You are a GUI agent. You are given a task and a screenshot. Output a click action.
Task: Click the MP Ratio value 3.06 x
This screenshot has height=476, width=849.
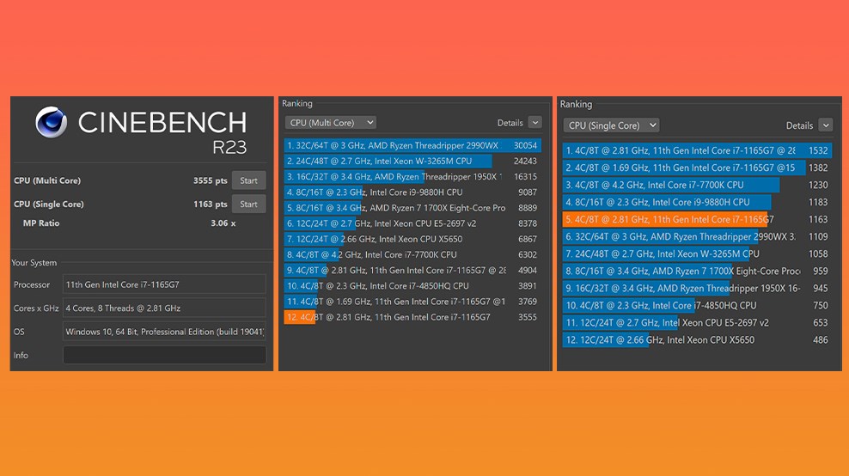[x=223, y=223]
